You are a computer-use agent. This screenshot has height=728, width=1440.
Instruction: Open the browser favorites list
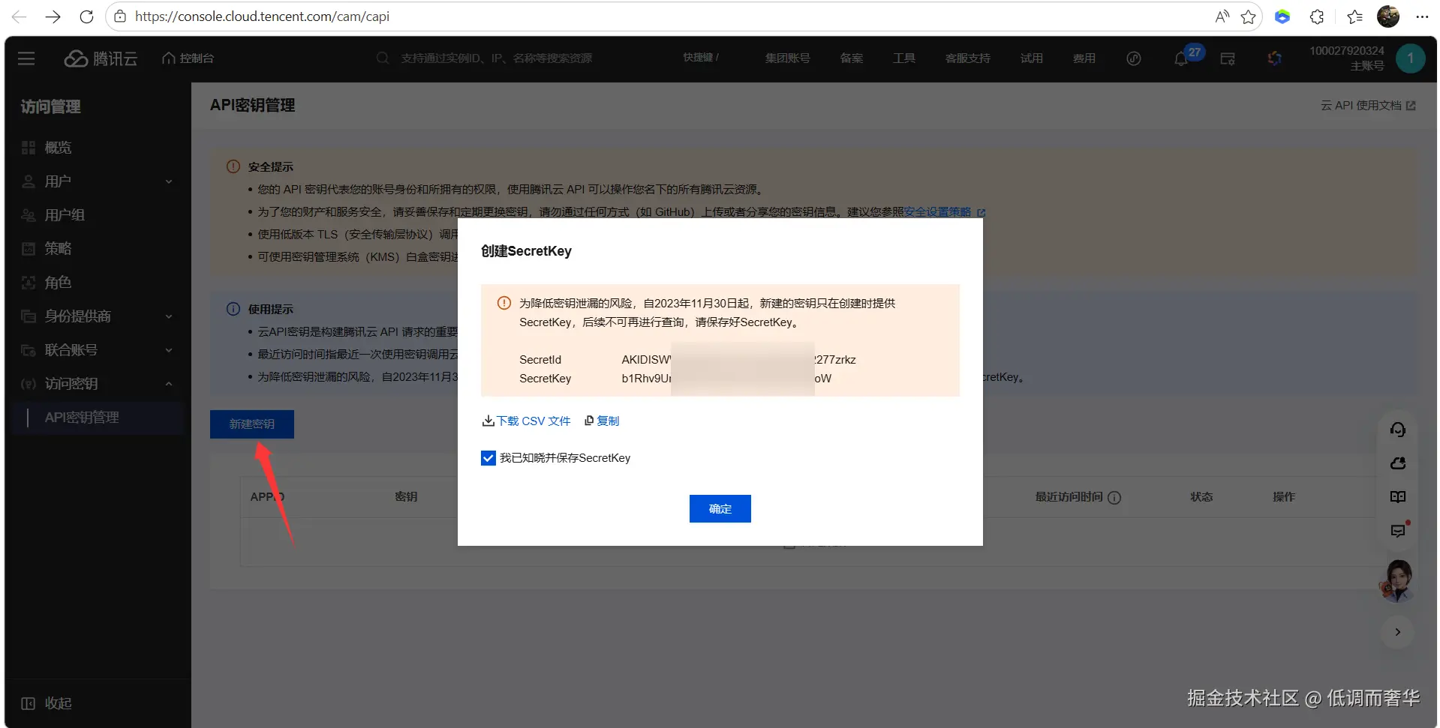[x=1354, y=16]
